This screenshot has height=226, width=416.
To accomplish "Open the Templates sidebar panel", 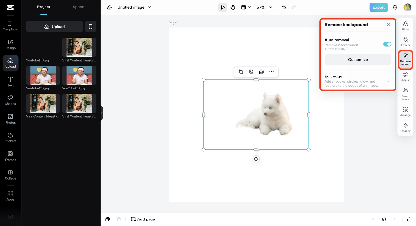I will pos(10,26).
